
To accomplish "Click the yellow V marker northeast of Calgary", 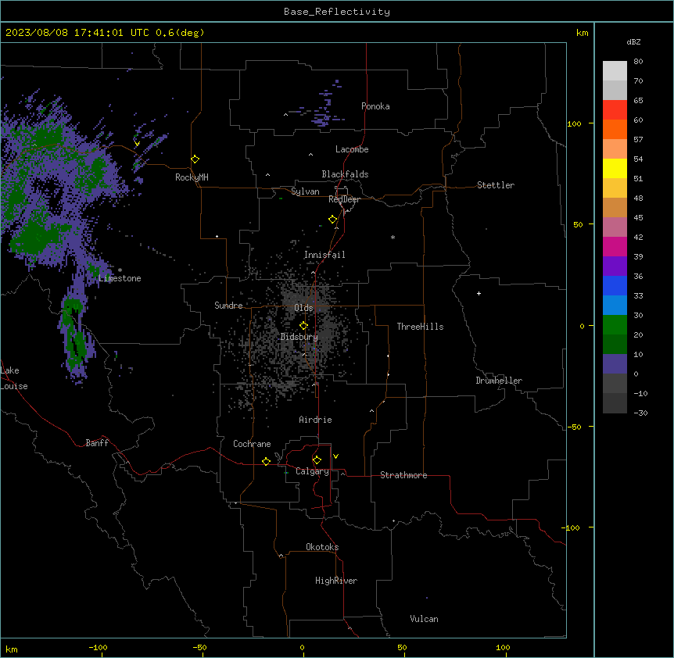I will click(x=335, y=456).
